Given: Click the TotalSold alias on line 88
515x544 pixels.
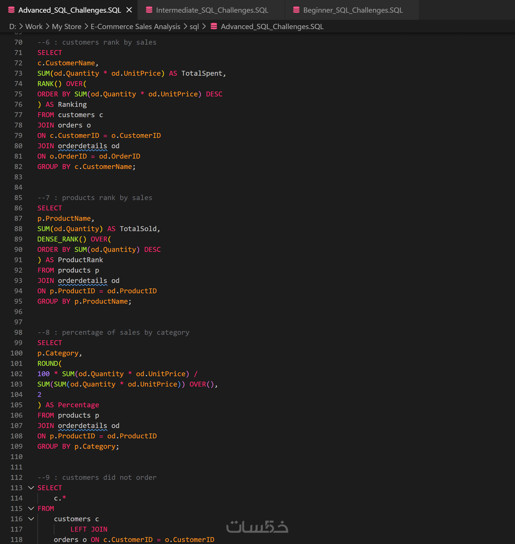Looking at the screenshot, I should click(138, 229).
